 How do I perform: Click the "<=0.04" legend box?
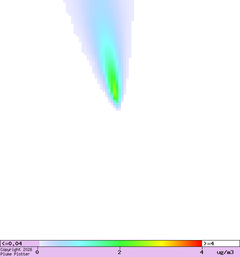(x=20, y=243)
